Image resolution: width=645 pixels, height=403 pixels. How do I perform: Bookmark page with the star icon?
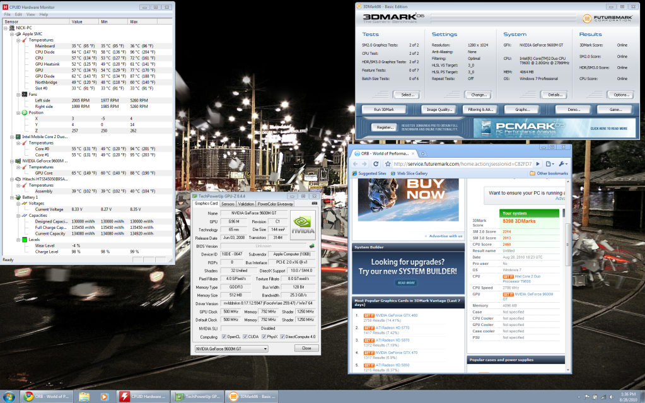pyautogui.click(x=388, y=164)
